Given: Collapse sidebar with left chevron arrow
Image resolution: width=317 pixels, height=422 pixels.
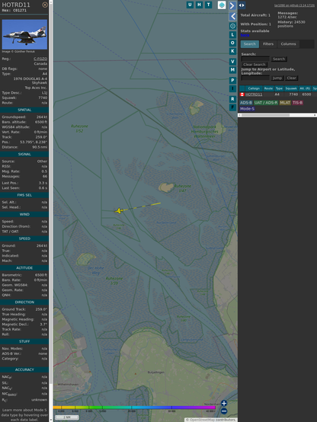Looking at the screenshot, I should (232, 17).
